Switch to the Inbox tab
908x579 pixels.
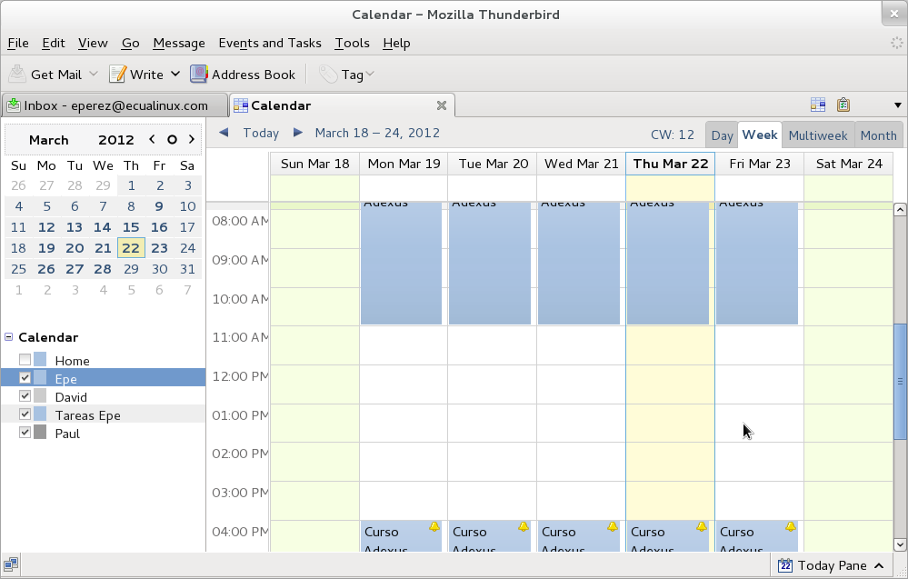coord(115,105)
